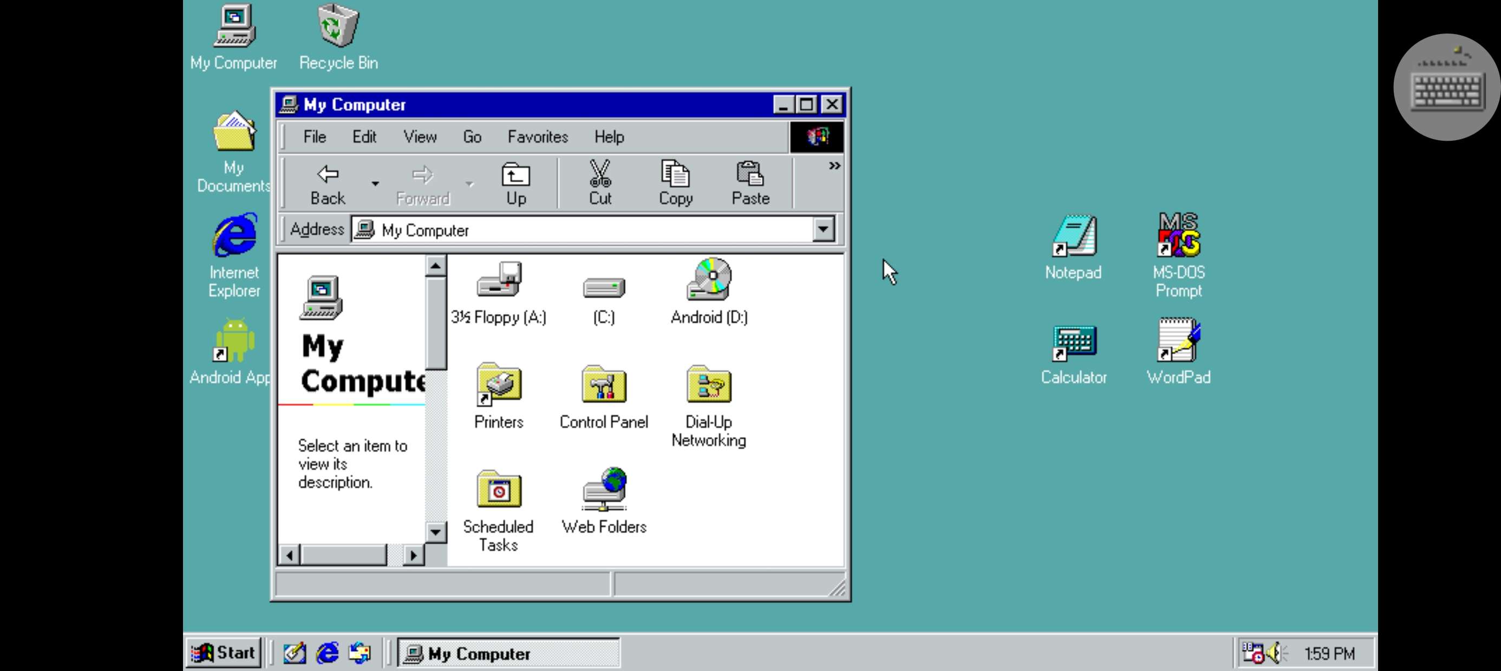Click the on-screen keyboard overlay button
Screen dimensions: 1501x671
pos(1447,87)
